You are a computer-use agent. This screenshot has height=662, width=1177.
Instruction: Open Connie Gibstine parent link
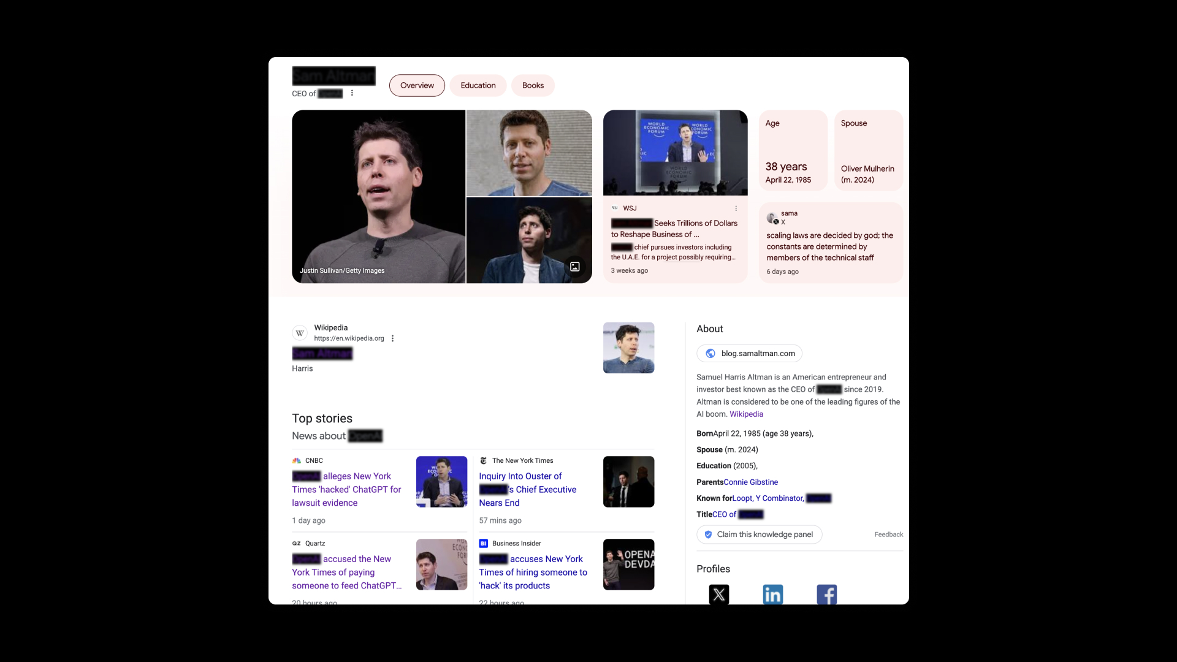coord(751,482)
